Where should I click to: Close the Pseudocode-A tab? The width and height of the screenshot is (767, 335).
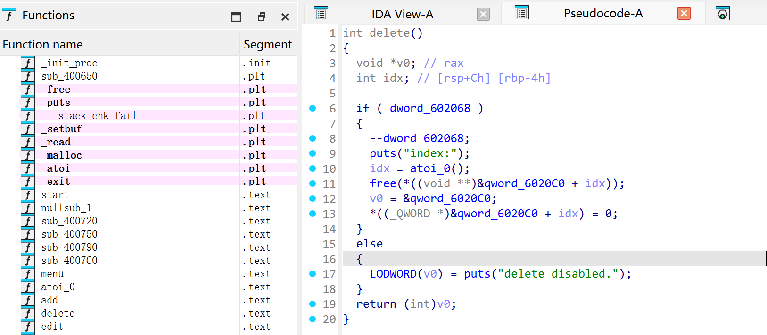tap(684, 13)
